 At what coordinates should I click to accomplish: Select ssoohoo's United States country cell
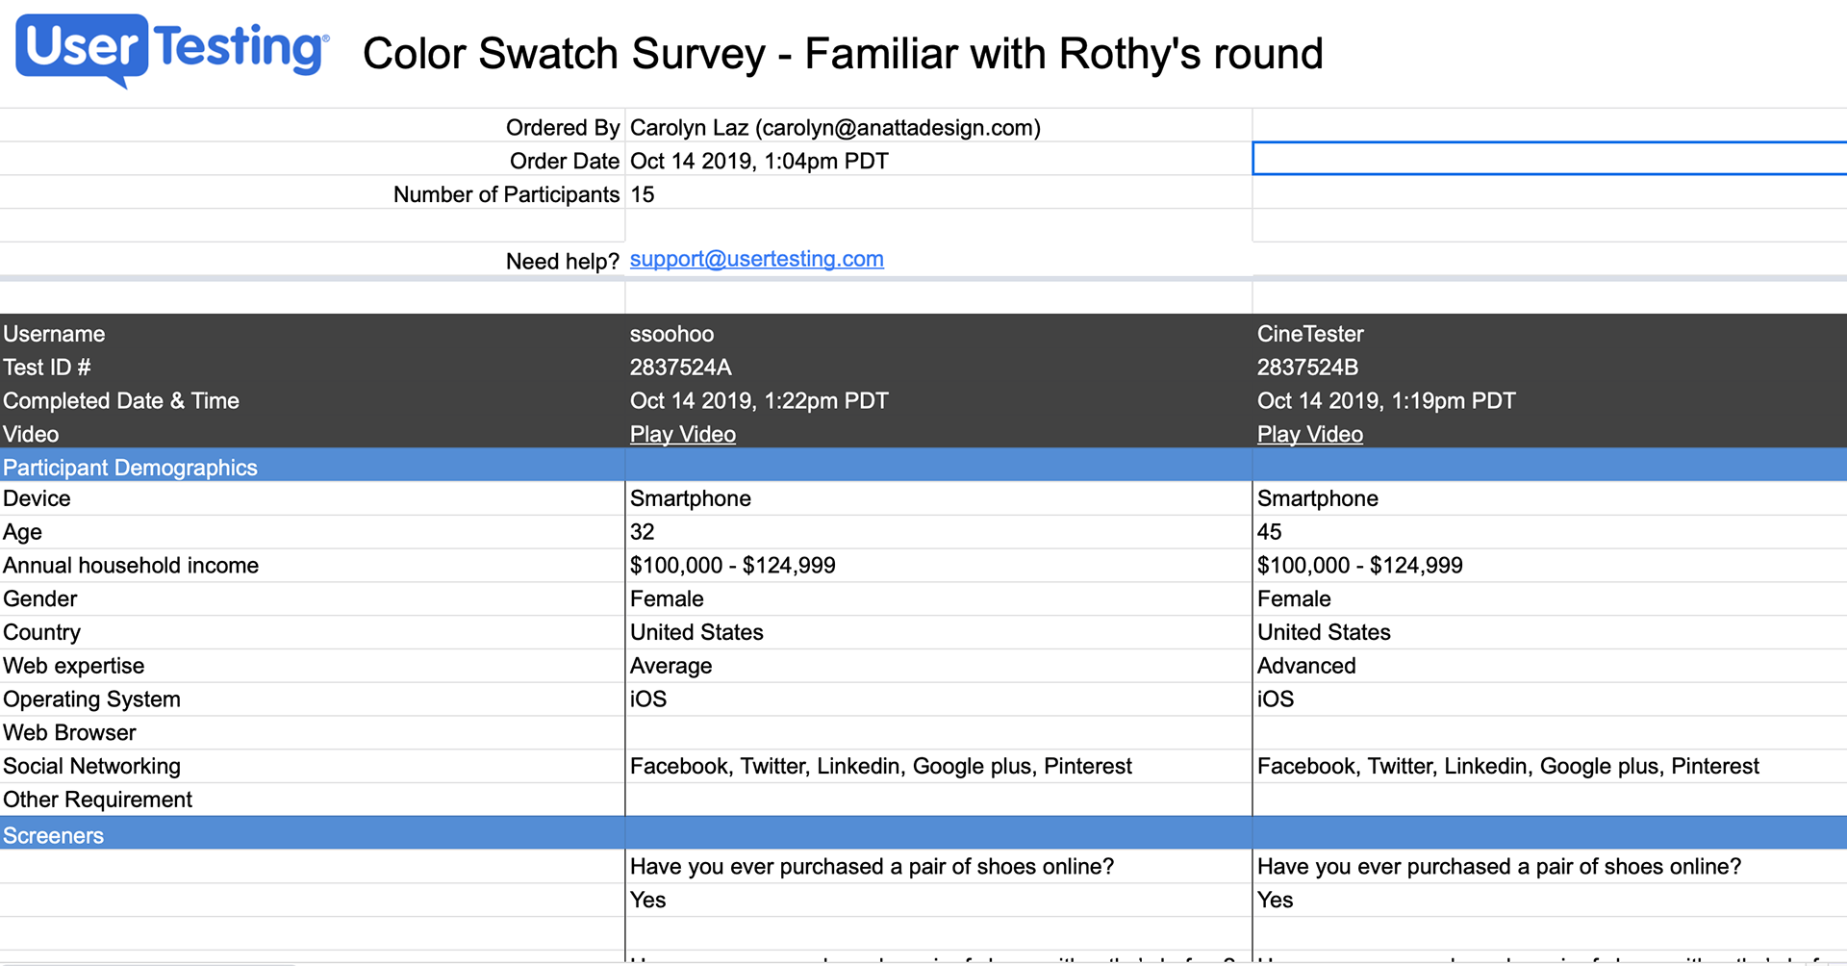938,632
